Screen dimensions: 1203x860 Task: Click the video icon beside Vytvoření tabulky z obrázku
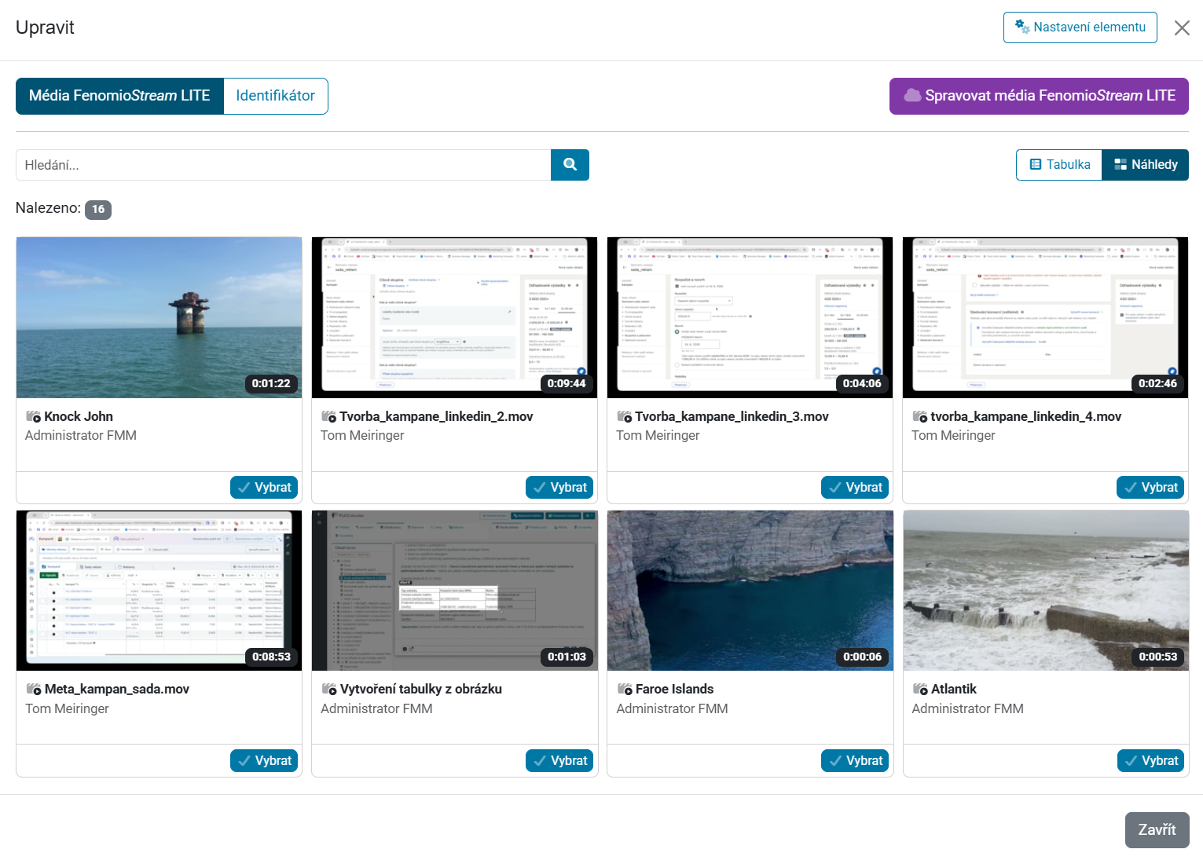(328, 689)
